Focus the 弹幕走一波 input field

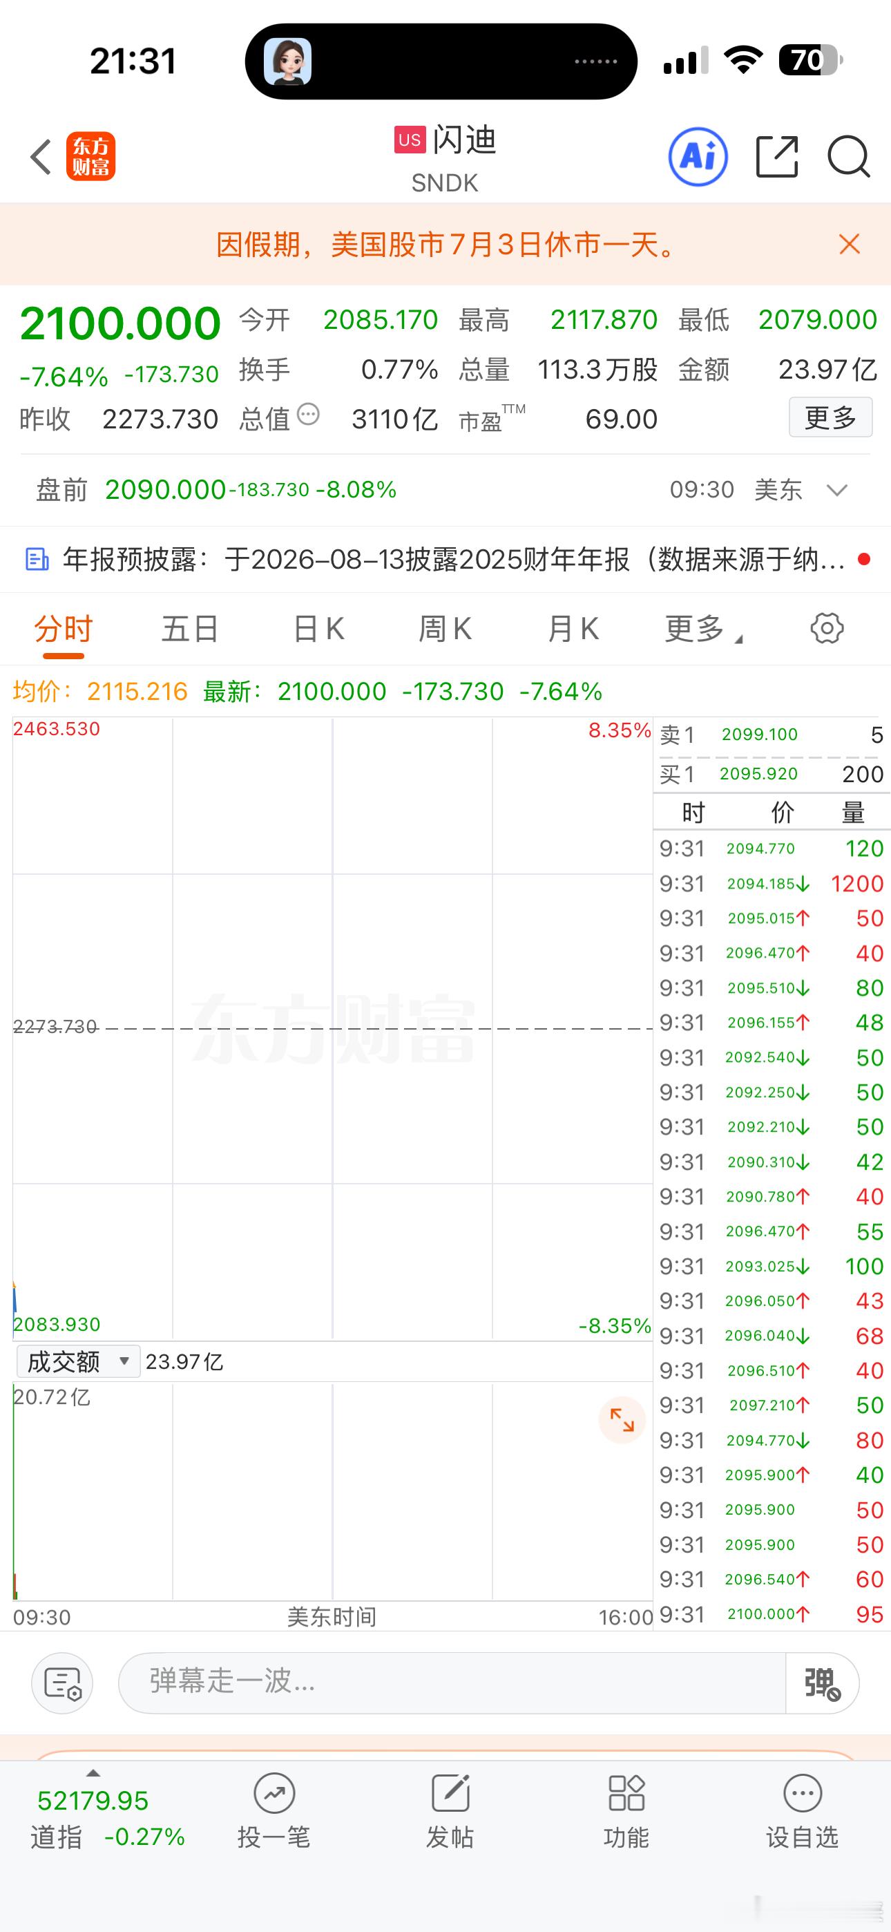tap(452, 1683)
